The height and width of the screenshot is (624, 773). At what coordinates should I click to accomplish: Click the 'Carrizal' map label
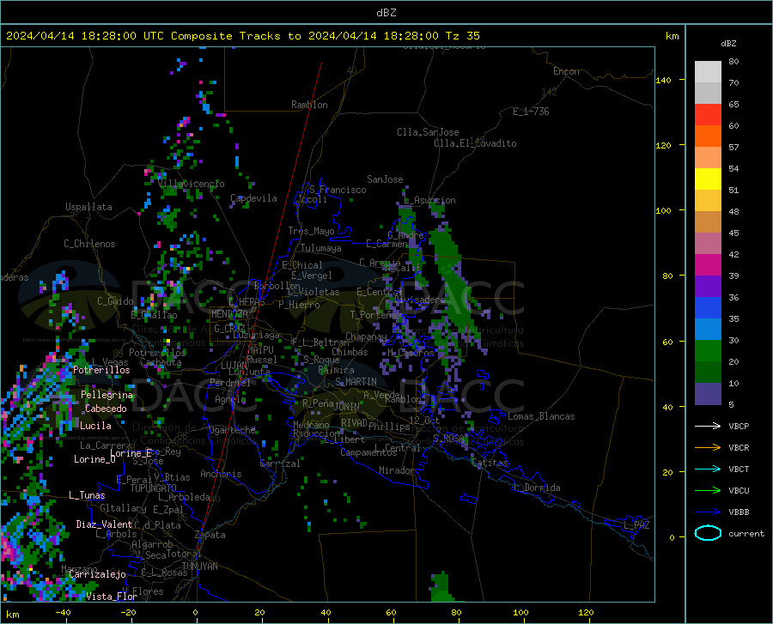pos(280,463)
